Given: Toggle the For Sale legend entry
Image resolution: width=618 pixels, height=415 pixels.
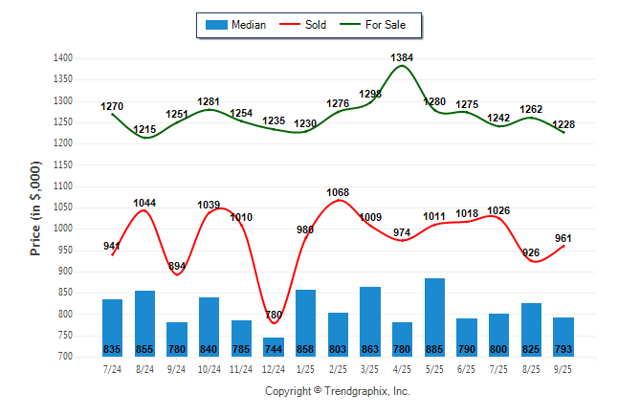Looking at the screenshot, I should point(386,25).
